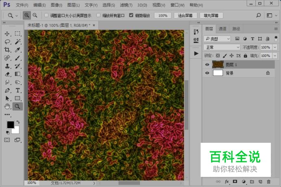Change the screen mode icon
Image resolution: width=281 pixels, height=187 pixels.
[17, 140]
